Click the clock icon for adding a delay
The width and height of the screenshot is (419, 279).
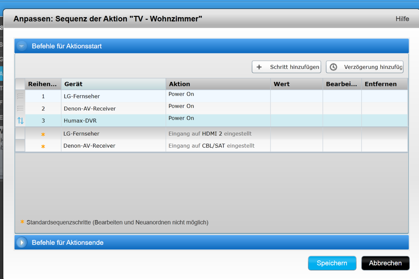click(x=333, y=67)
